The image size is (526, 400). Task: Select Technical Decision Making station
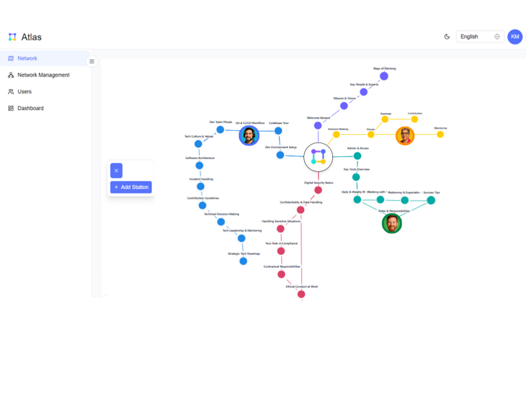point(221,222)
